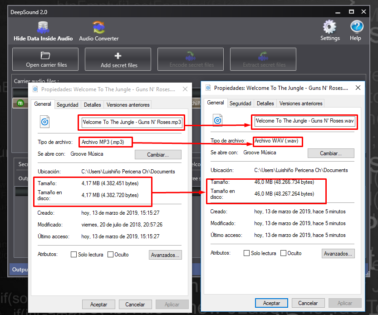This screenshot has width=378, height=315.
Task: Open the Help question mark icon
Action: [x=356, y=31]
